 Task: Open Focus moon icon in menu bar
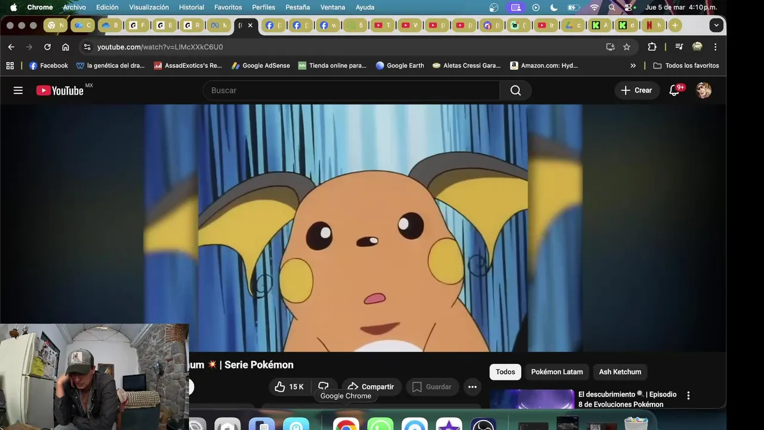553,7
